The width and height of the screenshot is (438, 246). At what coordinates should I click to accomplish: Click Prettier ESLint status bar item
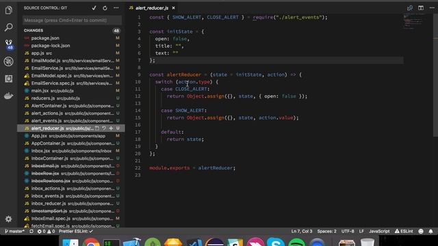click(x=76, y=231)
